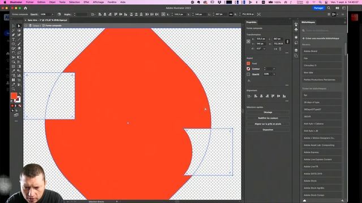Select the Direct Selection tool
The height and width of the screenshot is (203, 362).
click(x=19, y=26)
